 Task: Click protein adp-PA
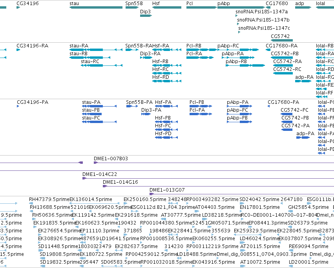pos(305,134)
